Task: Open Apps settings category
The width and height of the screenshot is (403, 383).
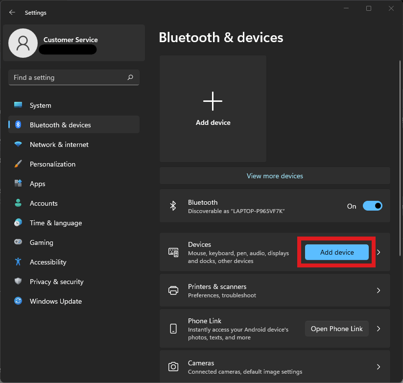Action: tap(74, 184)
